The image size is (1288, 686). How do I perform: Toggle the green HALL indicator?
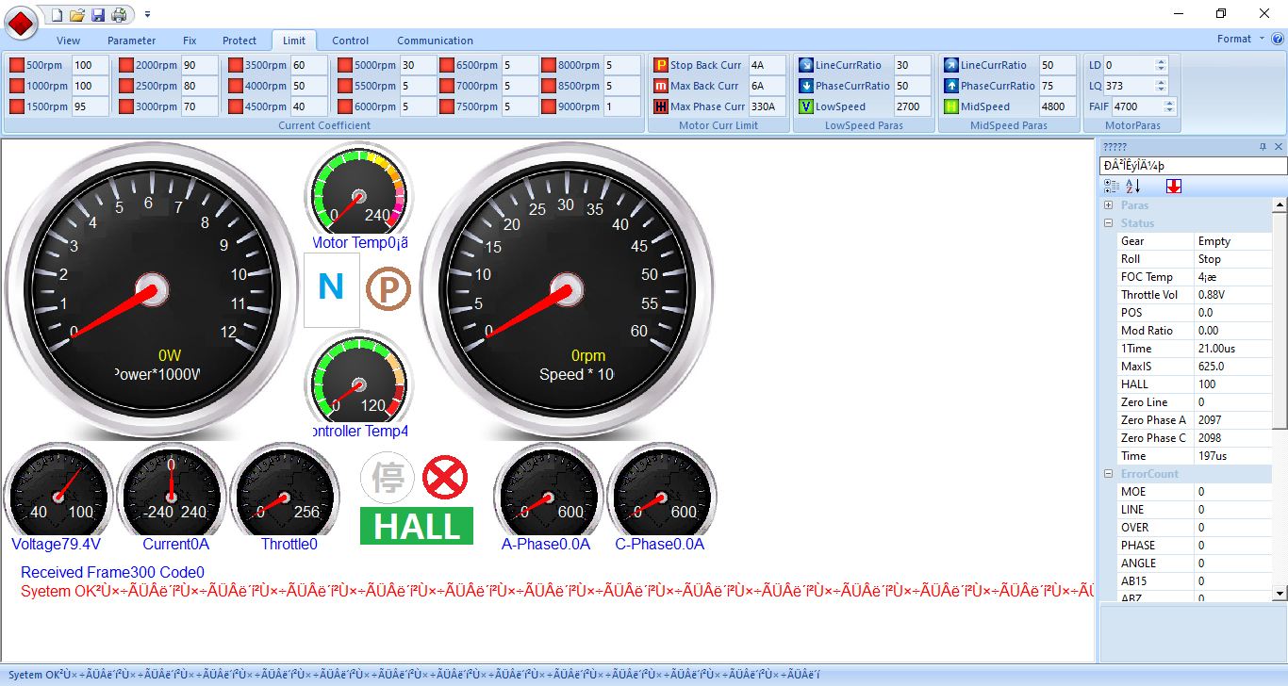tap(416, 526)
